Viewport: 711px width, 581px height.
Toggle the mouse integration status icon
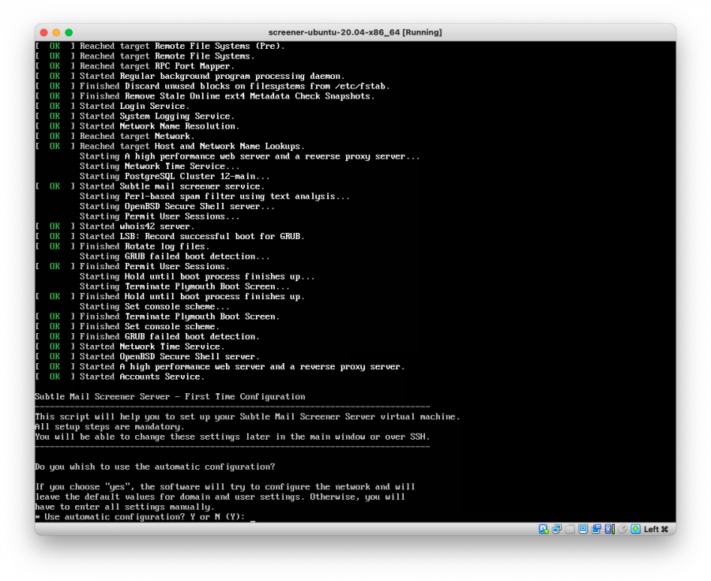tap(622, 529)
